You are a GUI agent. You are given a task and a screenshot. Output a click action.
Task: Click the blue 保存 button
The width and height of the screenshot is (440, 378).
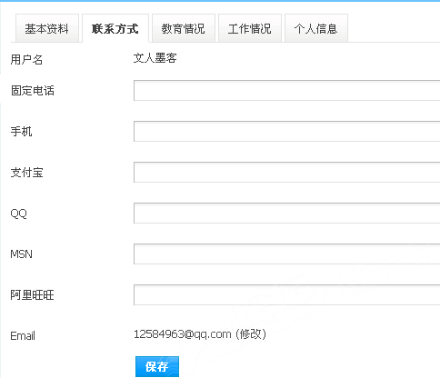(157, 366)
